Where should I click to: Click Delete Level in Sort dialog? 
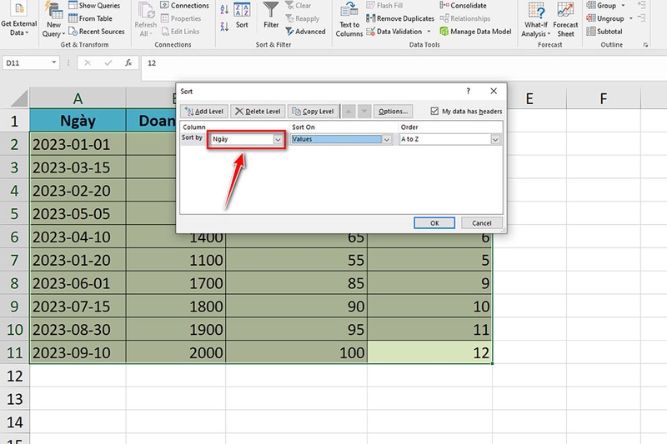click(258, 112)
